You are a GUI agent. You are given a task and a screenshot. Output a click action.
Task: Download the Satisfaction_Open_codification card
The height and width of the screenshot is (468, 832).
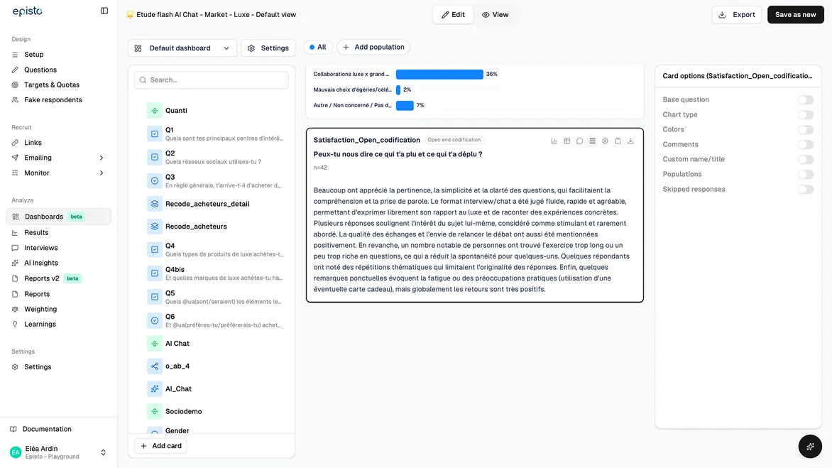tap(630, 141)
